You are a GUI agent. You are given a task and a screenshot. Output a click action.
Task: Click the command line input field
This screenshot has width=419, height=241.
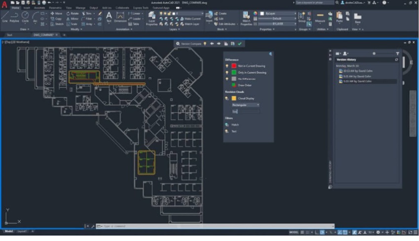pyautogui.click(x=215, y=226)
